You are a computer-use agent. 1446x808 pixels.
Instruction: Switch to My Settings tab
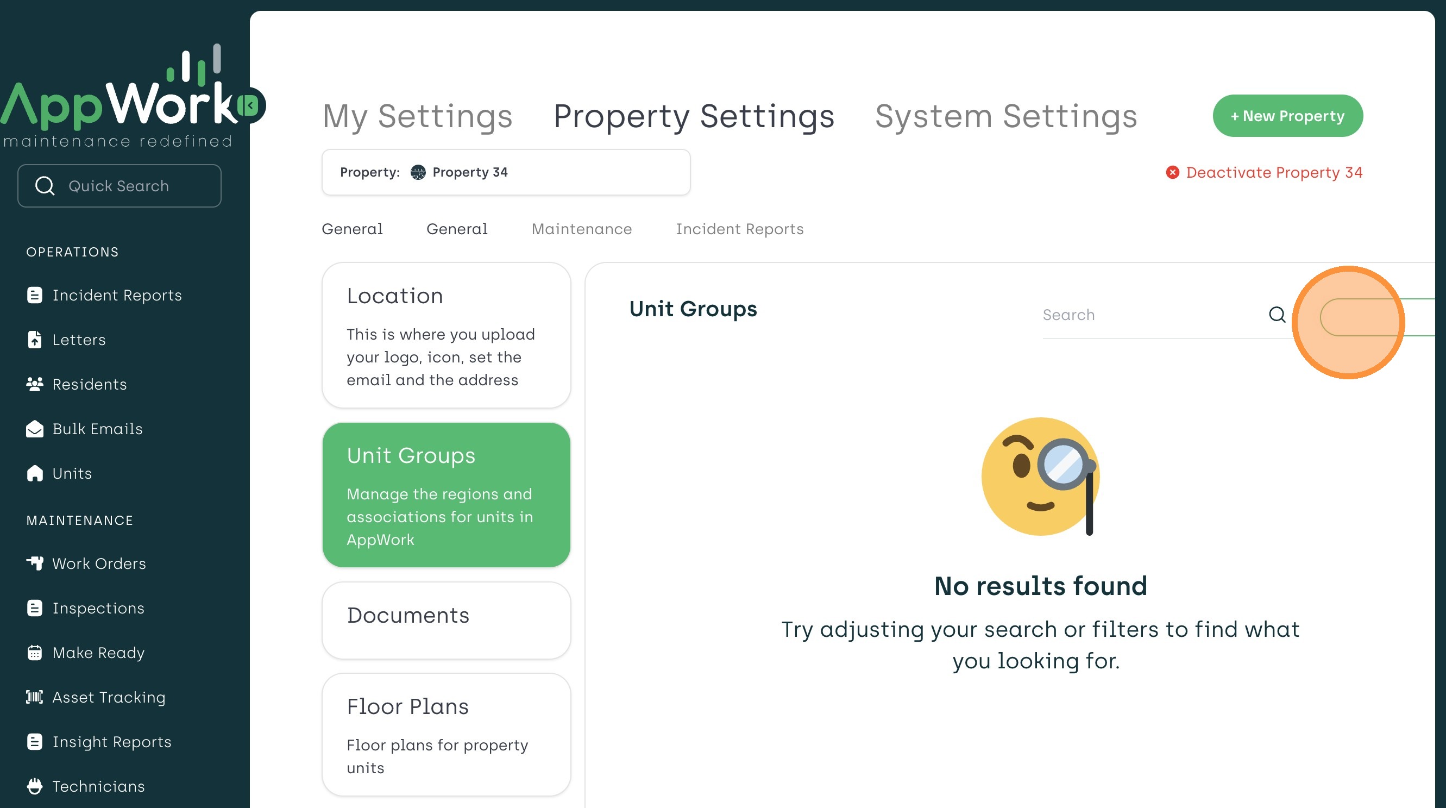pyautogui.click(x=417, y=116)
